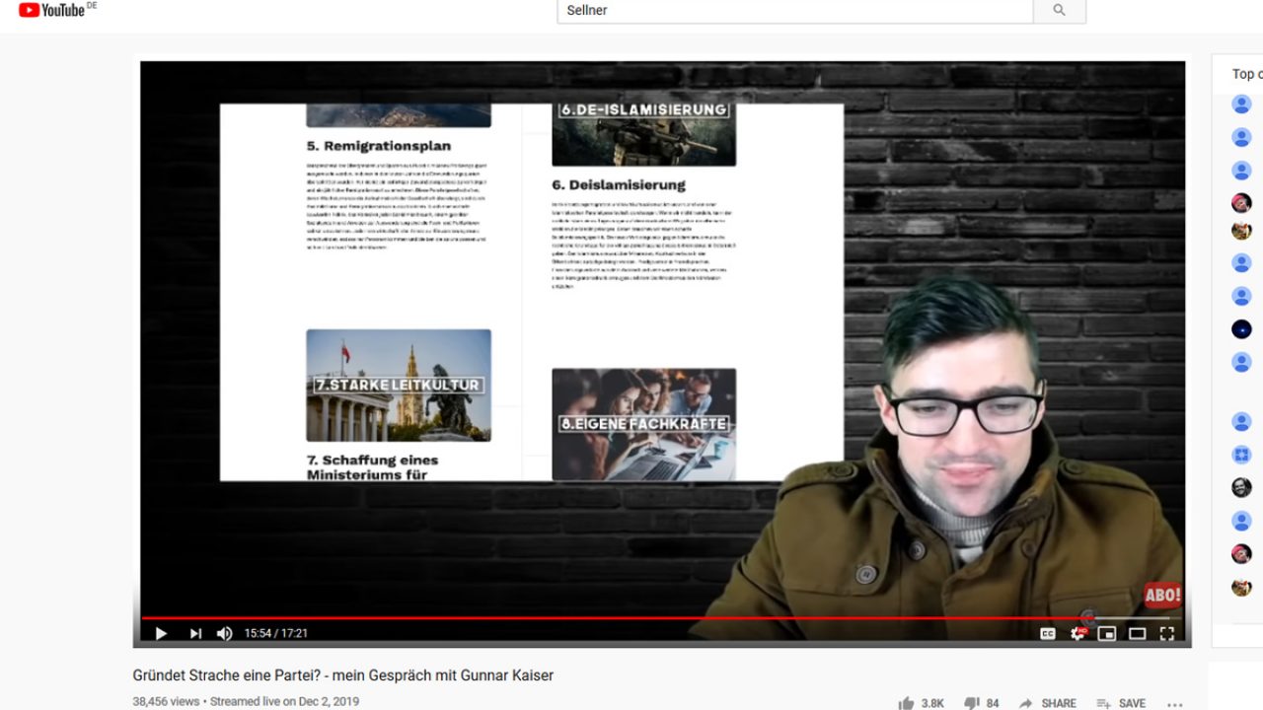Viewport: 1263px width, 710px height.
Task: Enable miniplayer mode
Action: [x=1107, y=633]
